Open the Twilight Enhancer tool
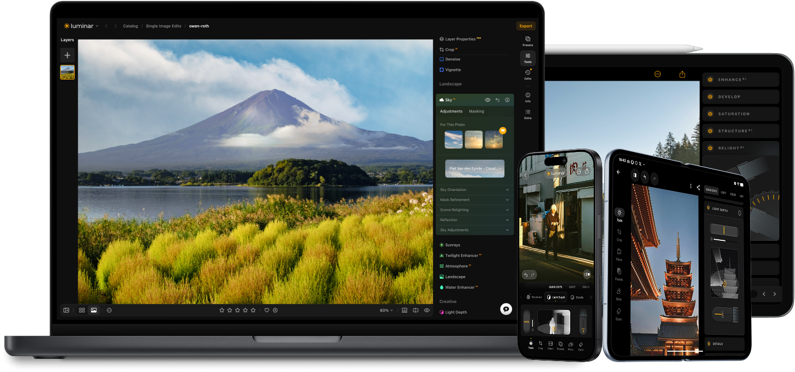The height and width of the screenshot is (372, 795). pos(461,256)
